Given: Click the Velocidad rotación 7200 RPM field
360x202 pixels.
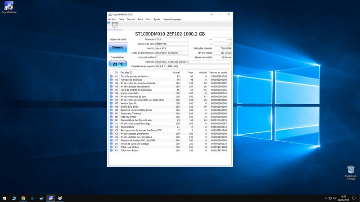Looking at the screenshot, I should coord(222,48).
